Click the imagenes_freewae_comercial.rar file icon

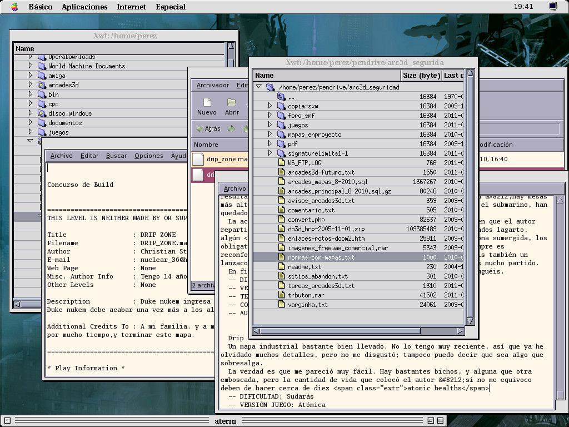(282, 247)
